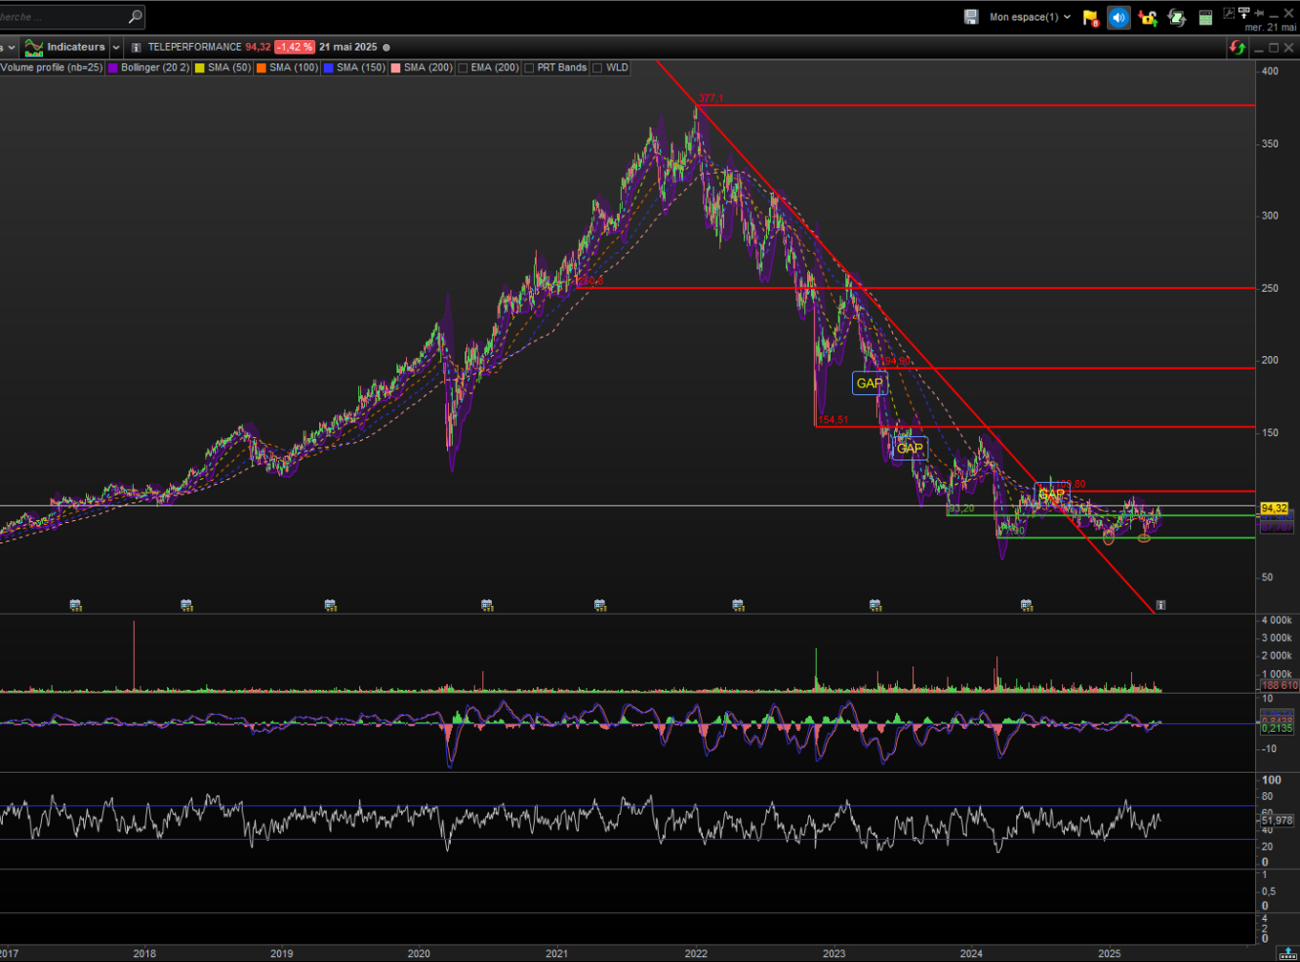Select the GAP label below 154,51 line

pyautogui.click(x=910, y=448)
